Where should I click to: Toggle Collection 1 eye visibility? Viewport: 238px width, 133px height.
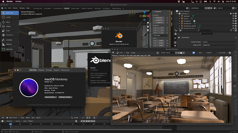(233, 14)
